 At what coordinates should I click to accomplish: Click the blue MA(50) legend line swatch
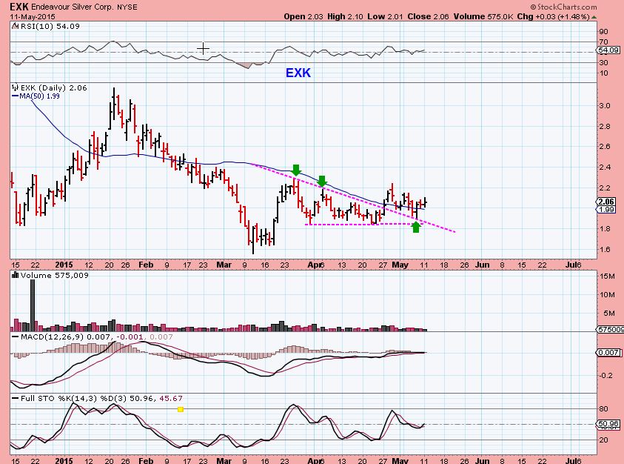15,96
